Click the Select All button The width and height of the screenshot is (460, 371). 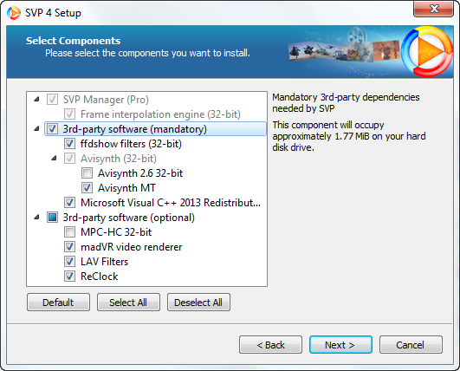pyautogui.click(x=128, y=303)
